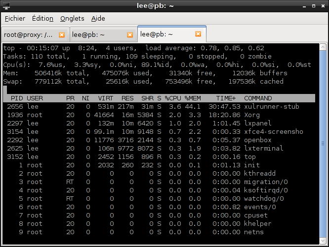Close the lee@pb terminal window

coord(322,6)
